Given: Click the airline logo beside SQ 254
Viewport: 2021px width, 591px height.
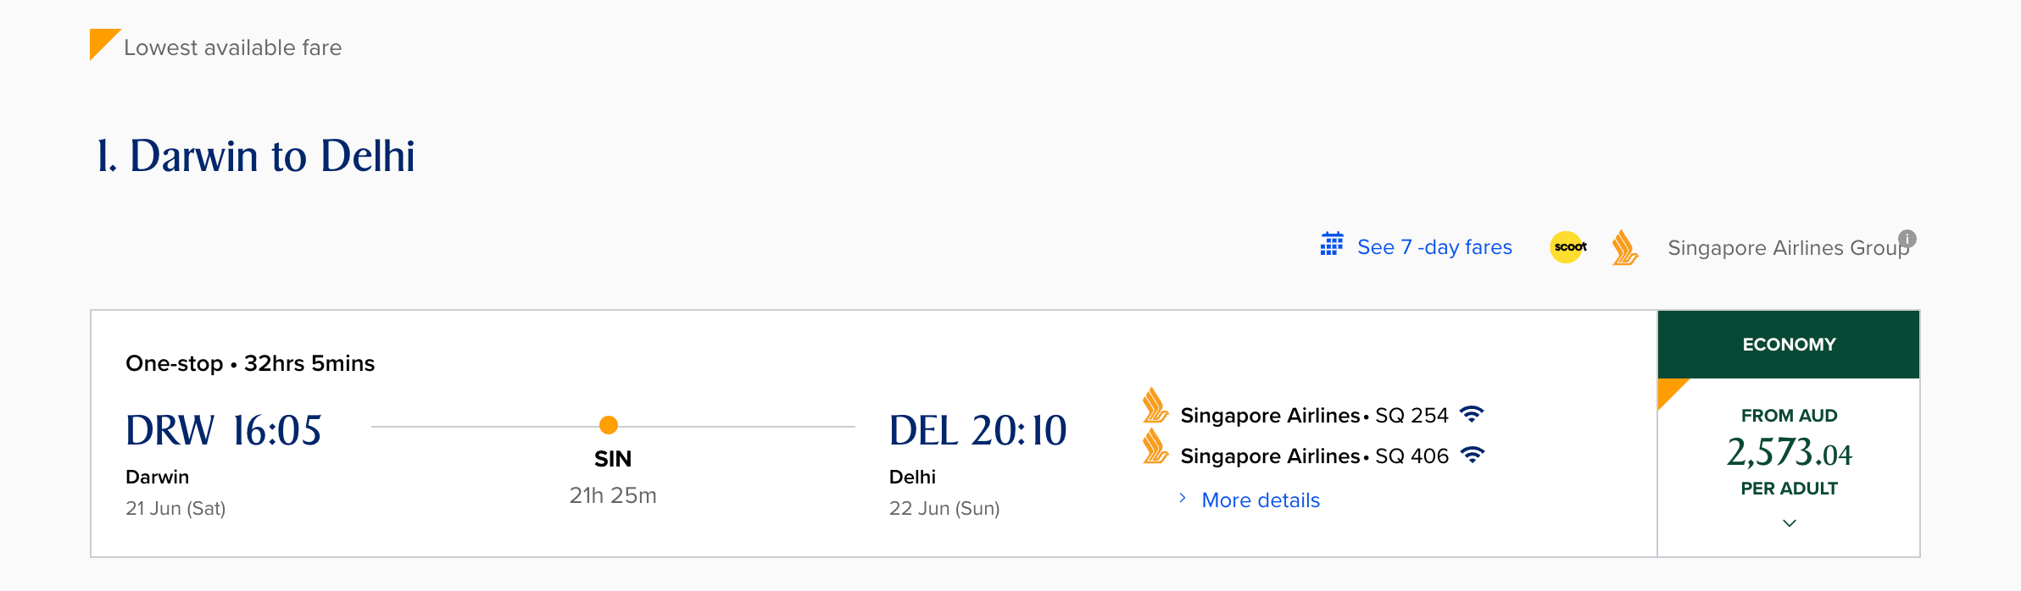Looking at the screenshot, I should point(1155,406).
